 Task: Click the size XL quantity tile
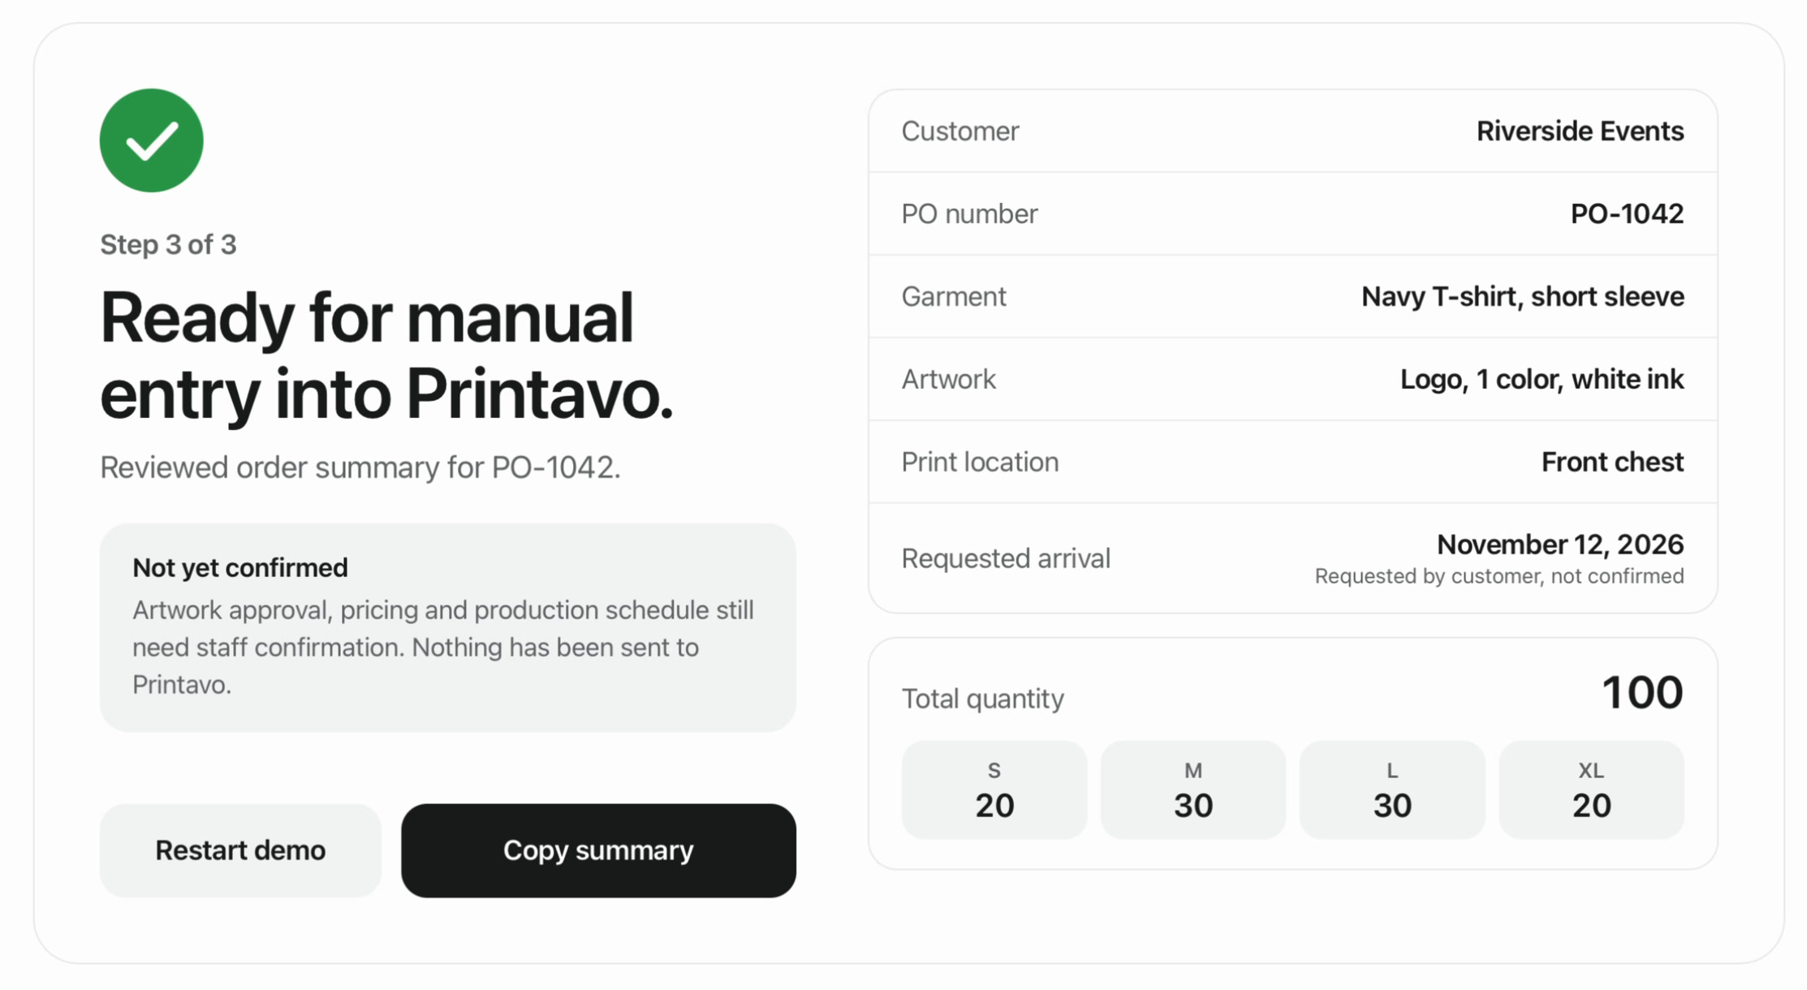(x=1591, y=790)
